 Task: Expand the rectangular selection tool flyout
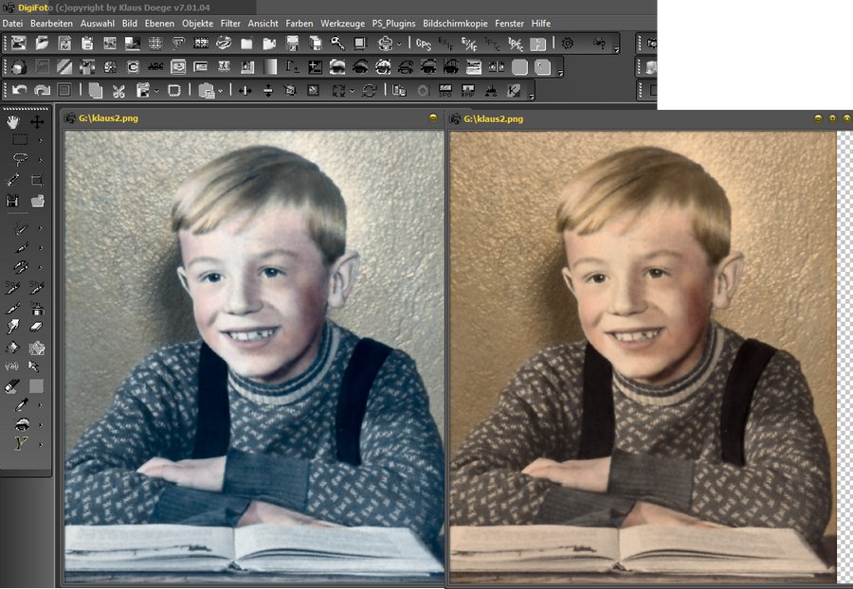40,140
